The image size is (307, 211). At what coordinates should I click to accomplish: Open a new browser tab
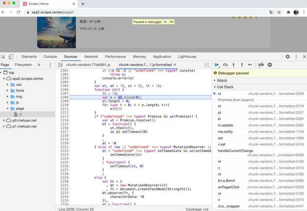pos(83,4)
